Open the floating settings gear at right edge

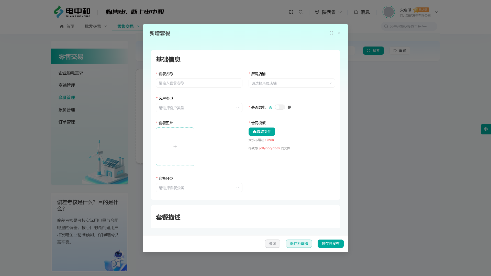click(x=486, y=129)
